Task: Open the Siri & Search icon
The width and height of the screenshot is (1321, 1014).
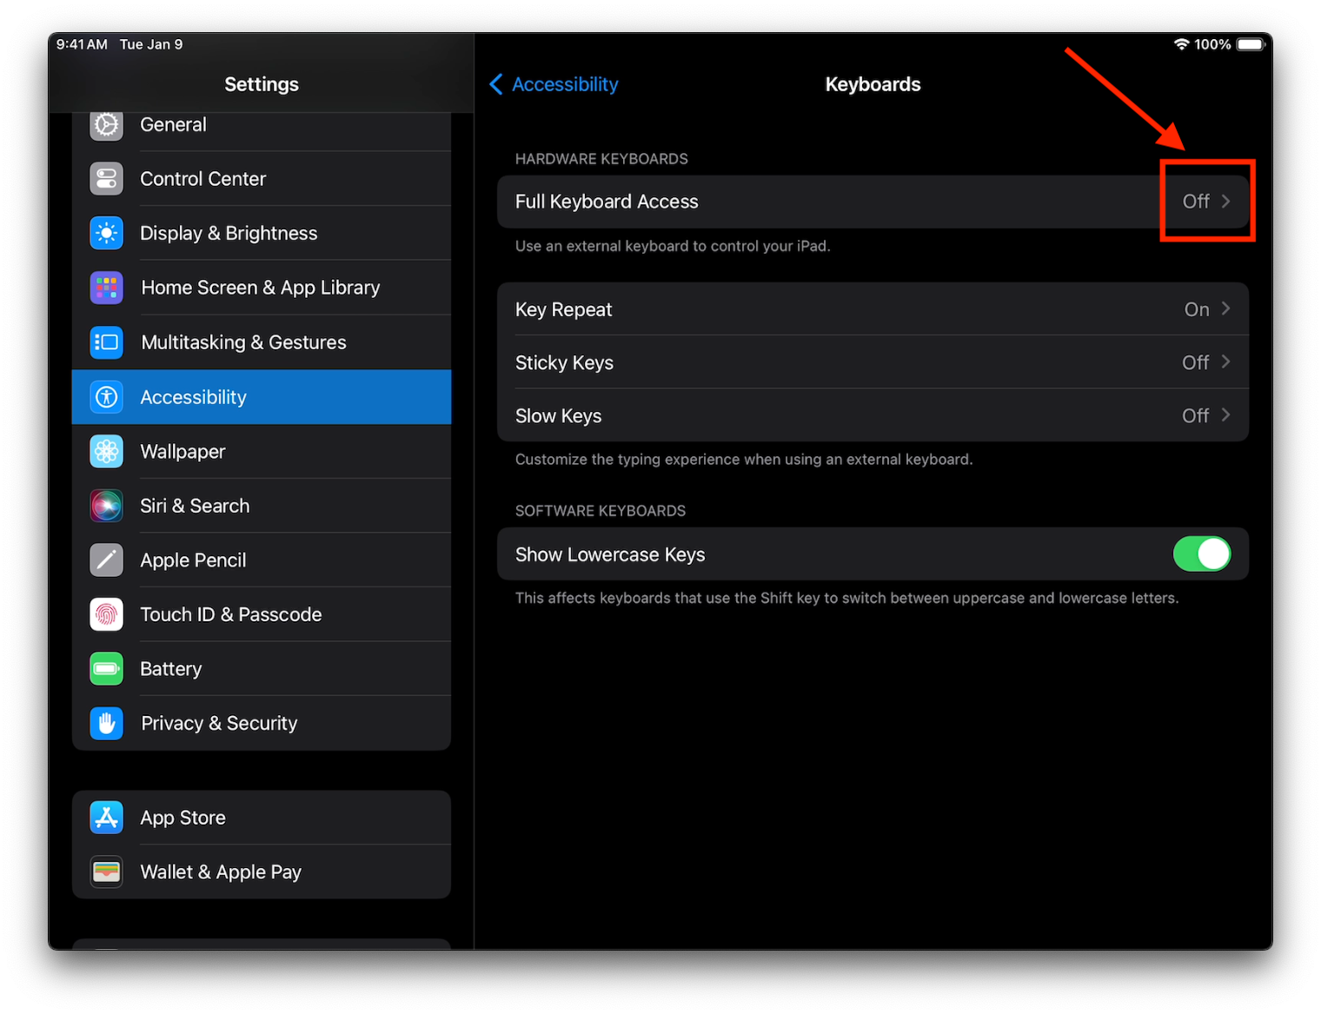Action: tap(106, 506)
